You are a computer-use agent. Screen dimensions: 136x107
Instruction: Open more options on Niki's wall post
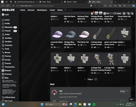[128, 91]
